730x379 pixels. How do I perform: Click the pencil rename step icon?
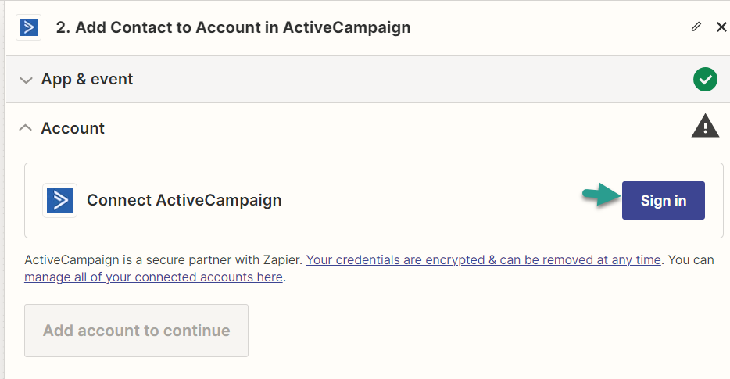696,27
